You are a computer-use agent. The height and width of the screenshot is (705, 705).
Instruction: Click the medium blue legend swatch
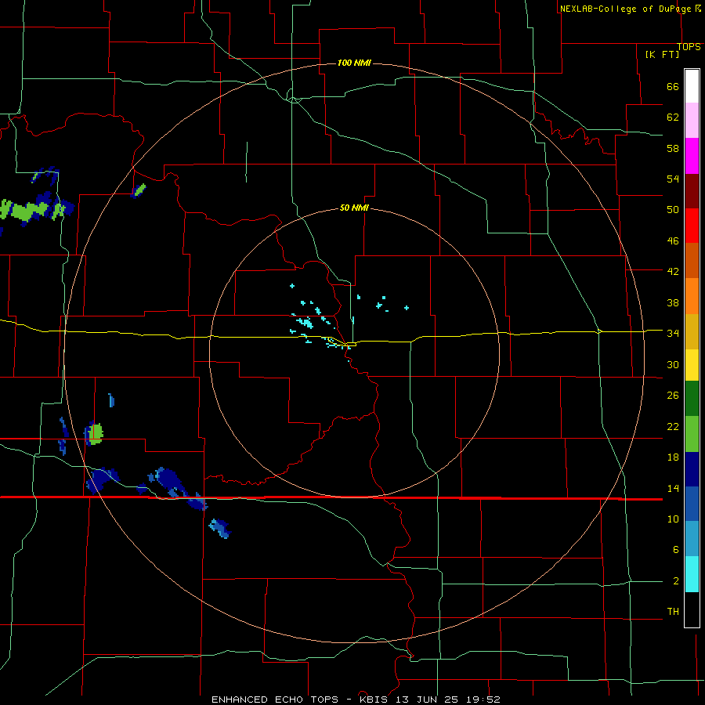(x=692, y=504)
